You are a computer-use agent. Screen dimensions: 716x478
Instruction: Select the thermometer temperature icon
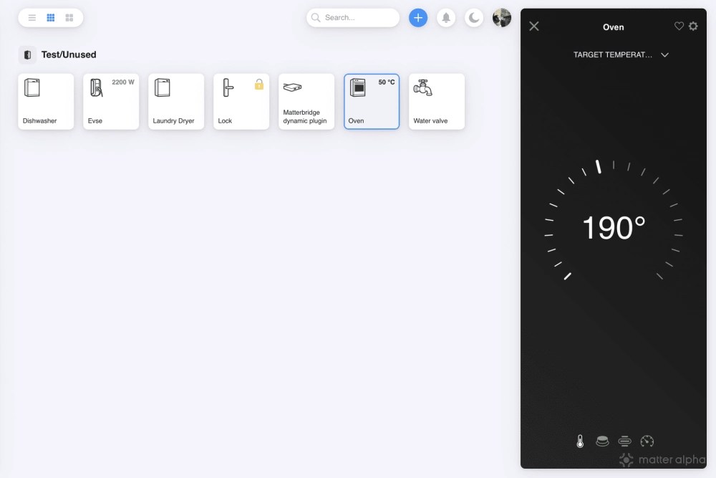[580, 441]
